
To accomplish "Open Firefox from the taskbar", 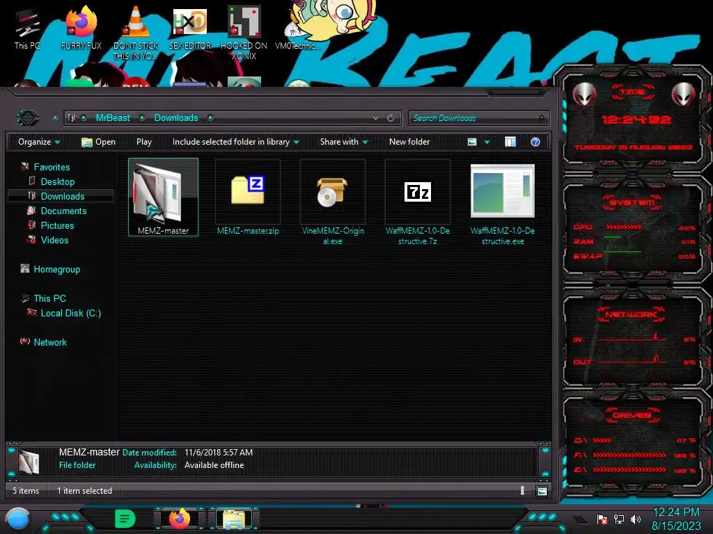I will click(179, 519).
